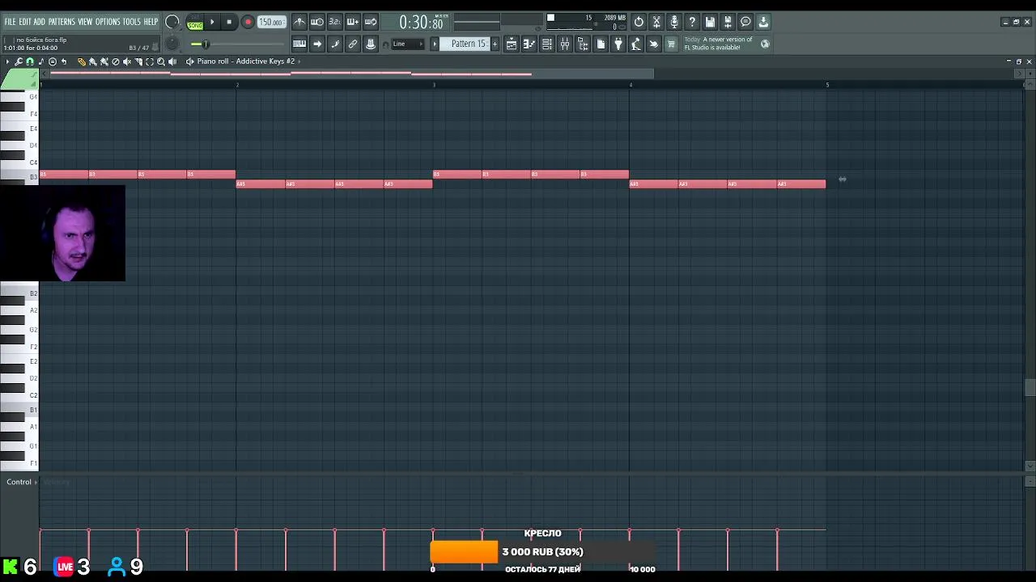Open project info speech bubble icon

coord(745,22)
